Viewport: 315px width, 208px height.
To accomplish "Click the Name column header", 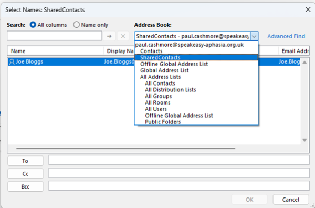I will tap(56, 51).
